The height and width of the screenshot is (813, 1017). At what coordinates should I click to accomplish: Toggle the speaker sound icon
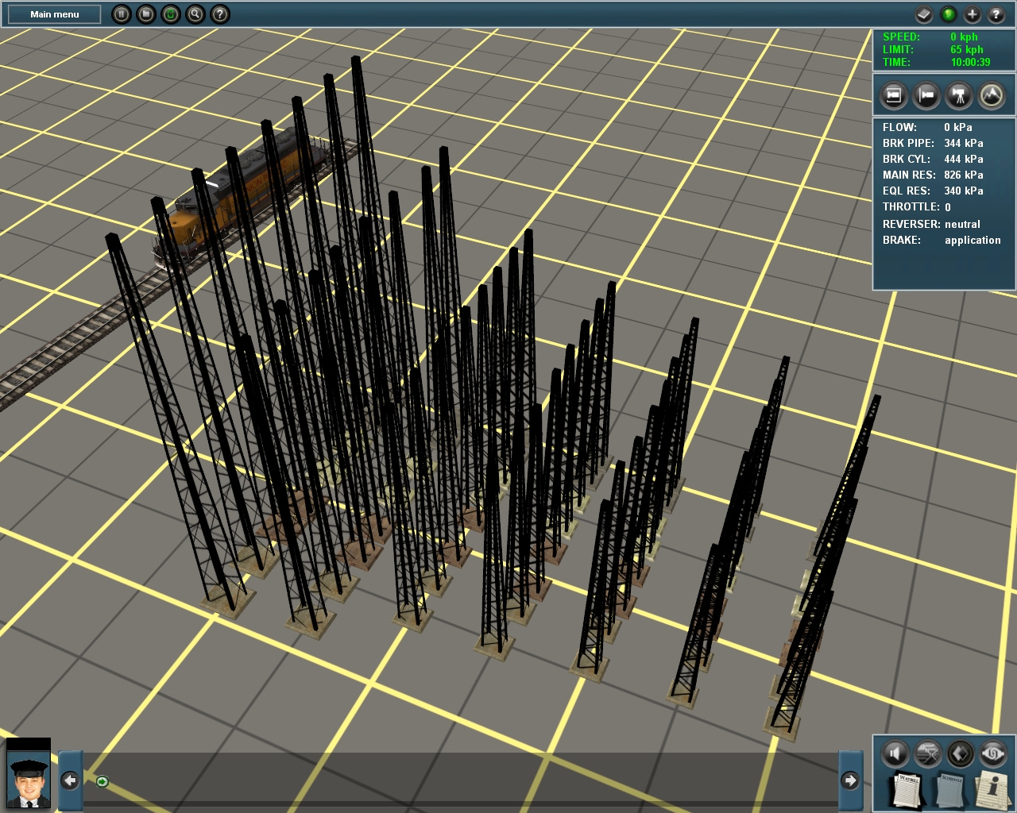click(x=895, y=753)
